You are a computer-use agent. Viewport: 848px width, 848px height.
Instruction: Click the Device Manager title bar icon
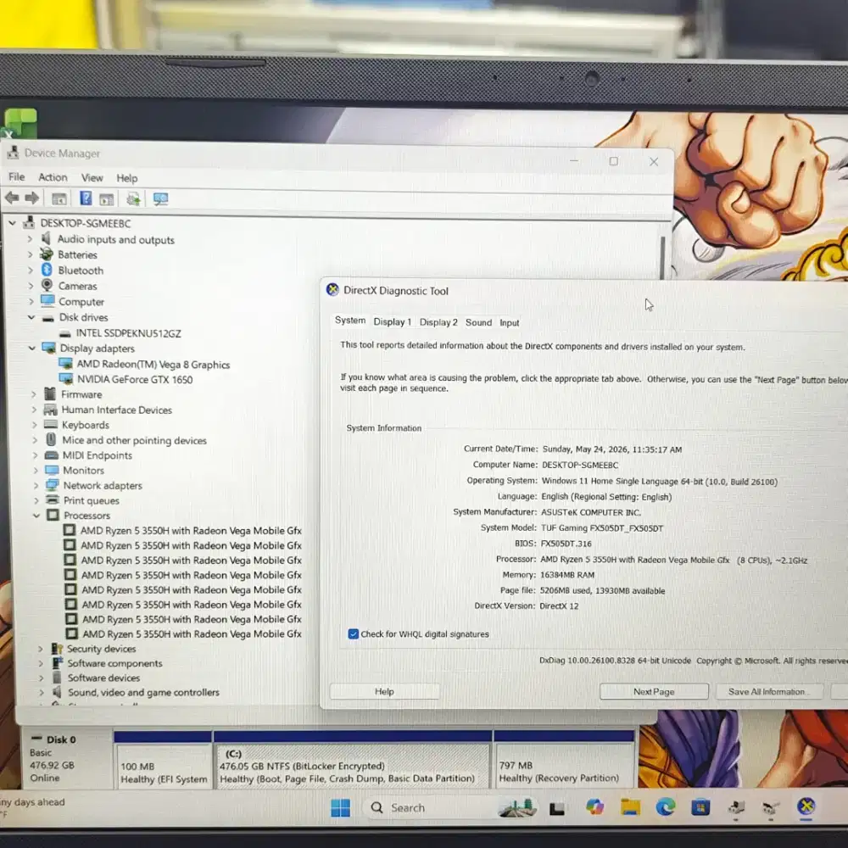pos(13,153)
